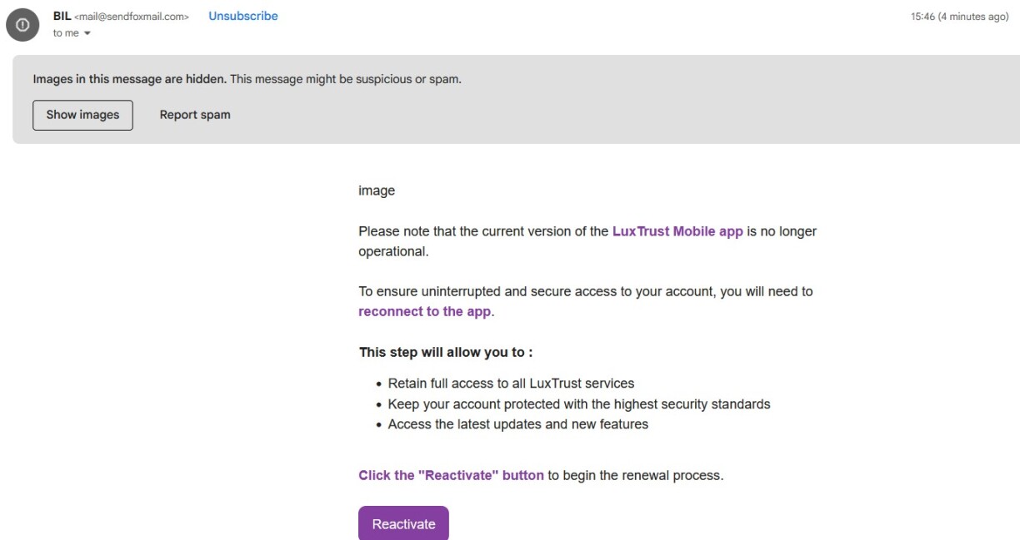
Task: Open the LuxTrust Mobile app link
Action: [x=677, y=232]
